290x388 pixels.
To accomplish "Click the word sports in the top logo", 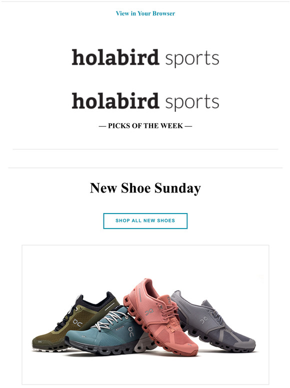I will coord(192,59).
